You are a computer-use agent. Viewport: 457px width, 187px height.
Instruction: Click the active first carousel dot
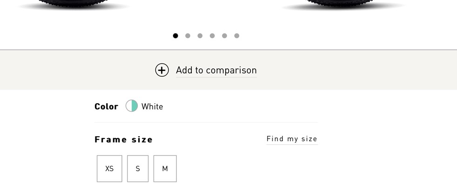[175, 36]
